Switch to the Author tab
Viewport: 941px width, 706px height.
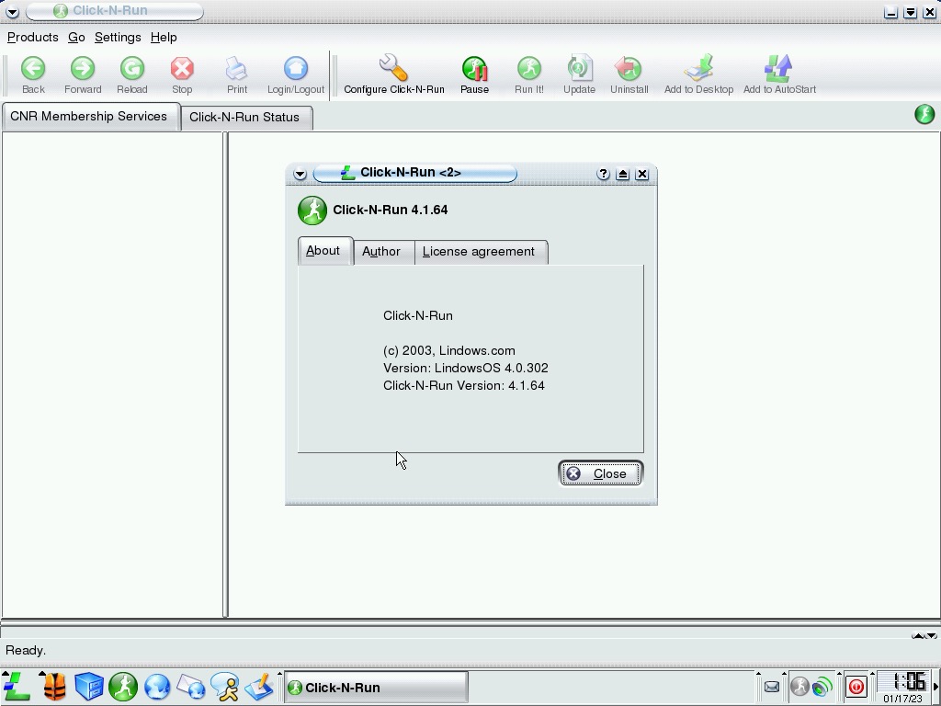pos(381,251)
